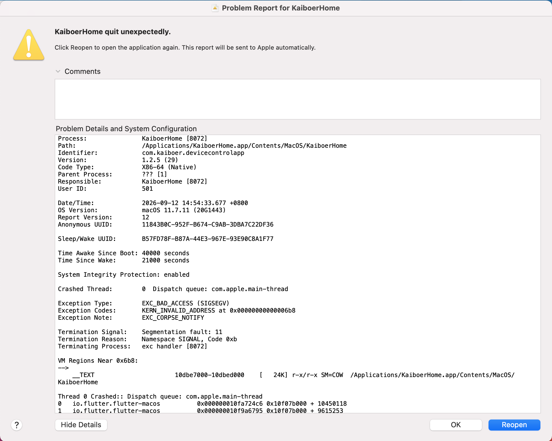Click the Reopen button

(514, 425)
